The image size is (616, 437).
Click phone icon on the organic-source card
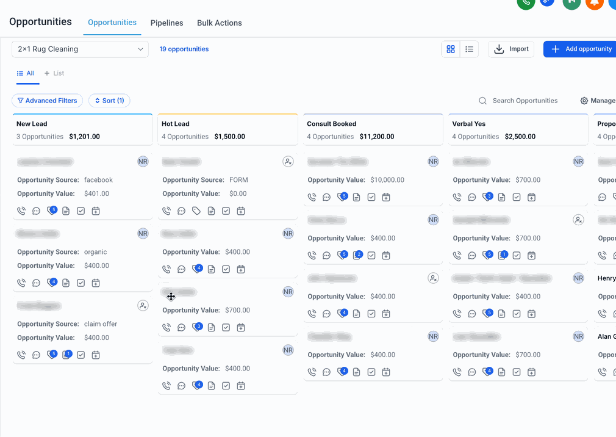[21, 283]
